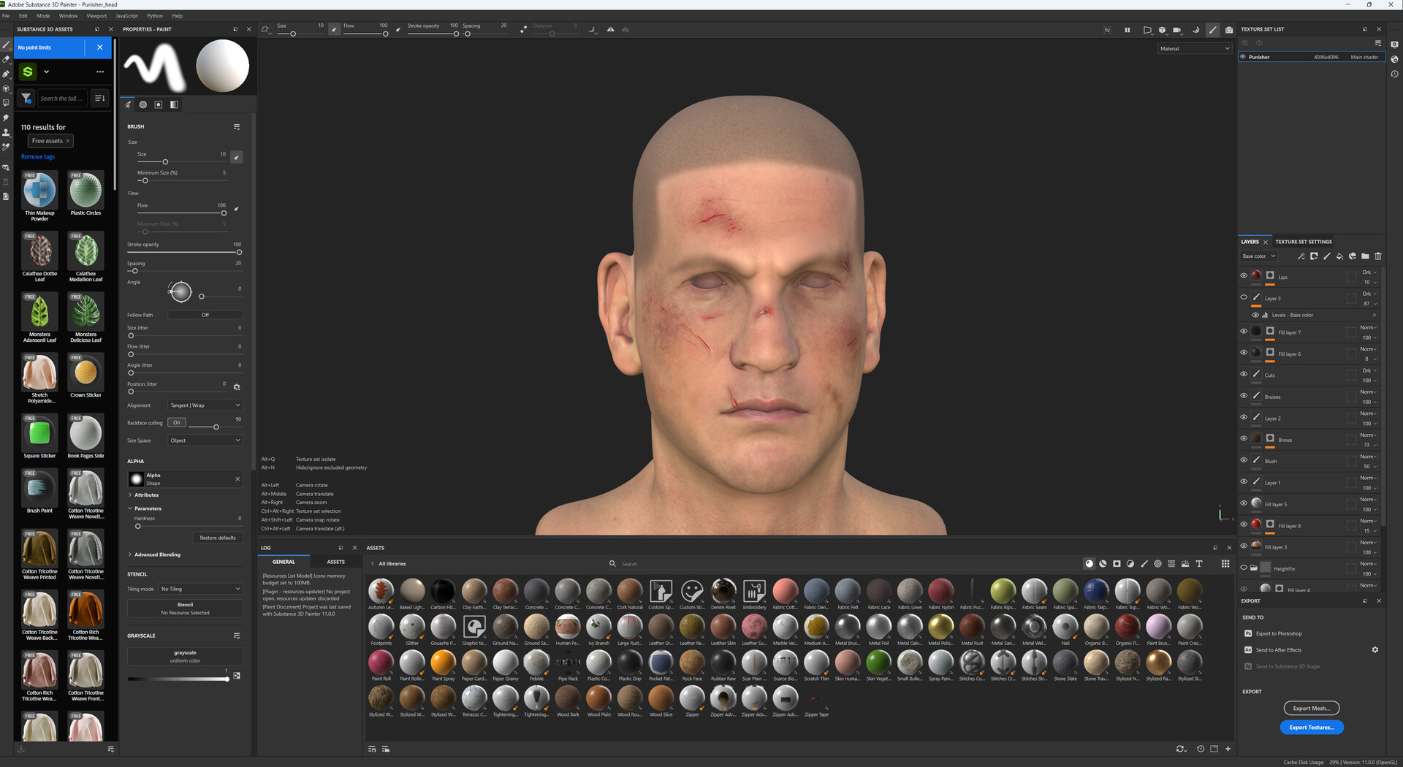Open Tiling mode No Tiling dropdown

pyautogui.click(x=200, y=589)
